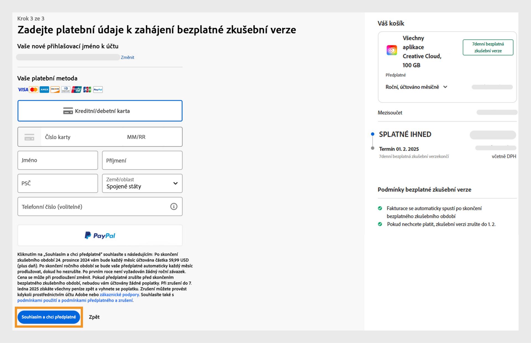This screenshot has width=531, height=343.
Task: Click Vaše platební metoda heading
Action: (x=47, y=78)
